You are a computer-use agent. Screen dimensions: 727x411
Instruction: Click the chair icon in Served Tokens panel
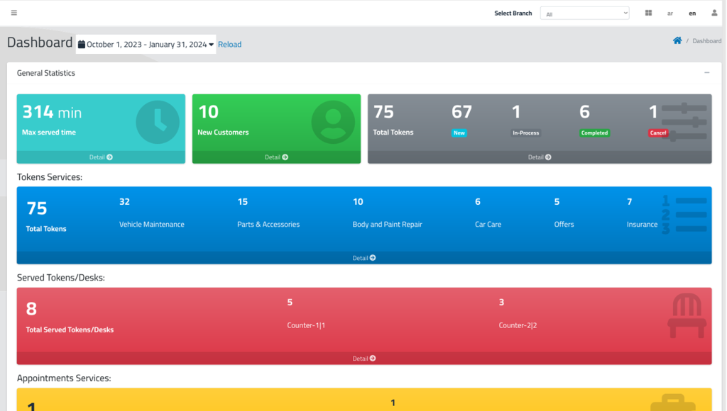click(x=687, y=315)
